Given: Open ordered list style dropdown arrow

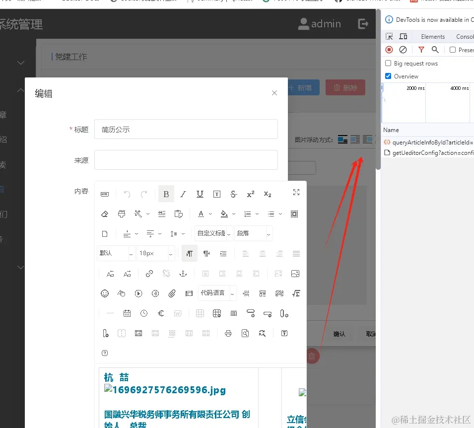Looking at the screenshot, I should [257, 214].
